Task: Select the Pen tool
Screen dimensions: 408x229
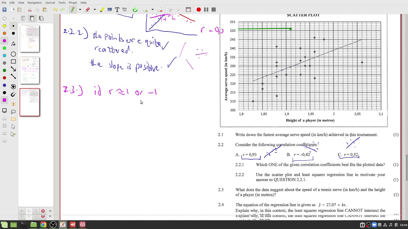Action: 73,10
